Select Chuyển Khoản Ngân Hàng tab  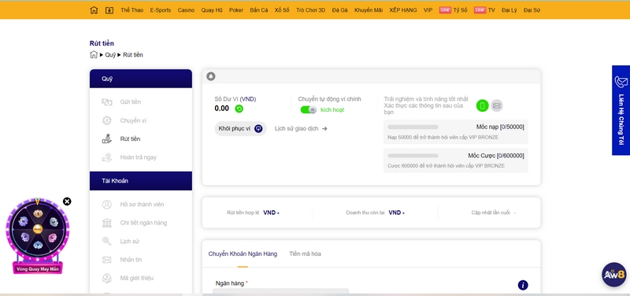(243, 253)
